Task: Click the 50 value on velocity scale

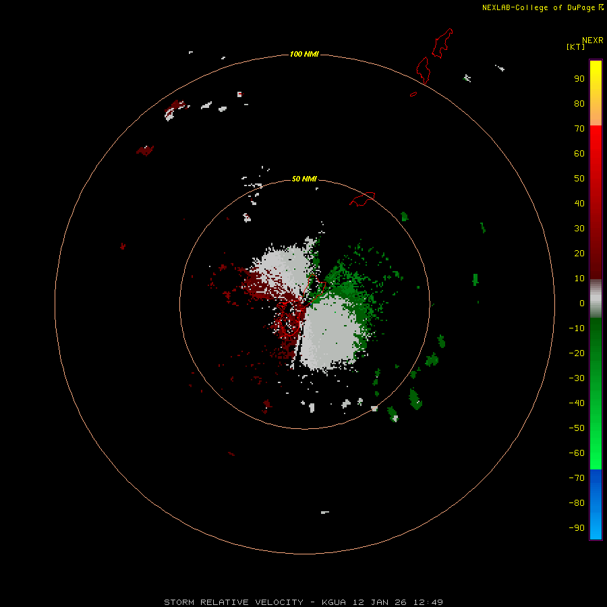Action: 579,179
